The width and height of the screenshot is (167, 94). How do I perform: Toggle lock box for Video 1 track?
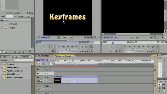pos(41,78)
